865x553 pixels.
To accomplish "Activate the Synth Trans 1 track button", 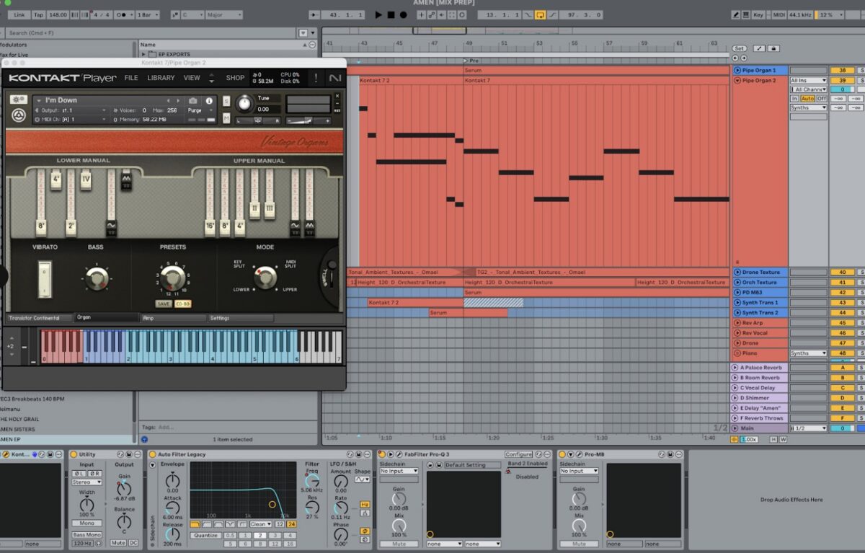I will [737, 303].
